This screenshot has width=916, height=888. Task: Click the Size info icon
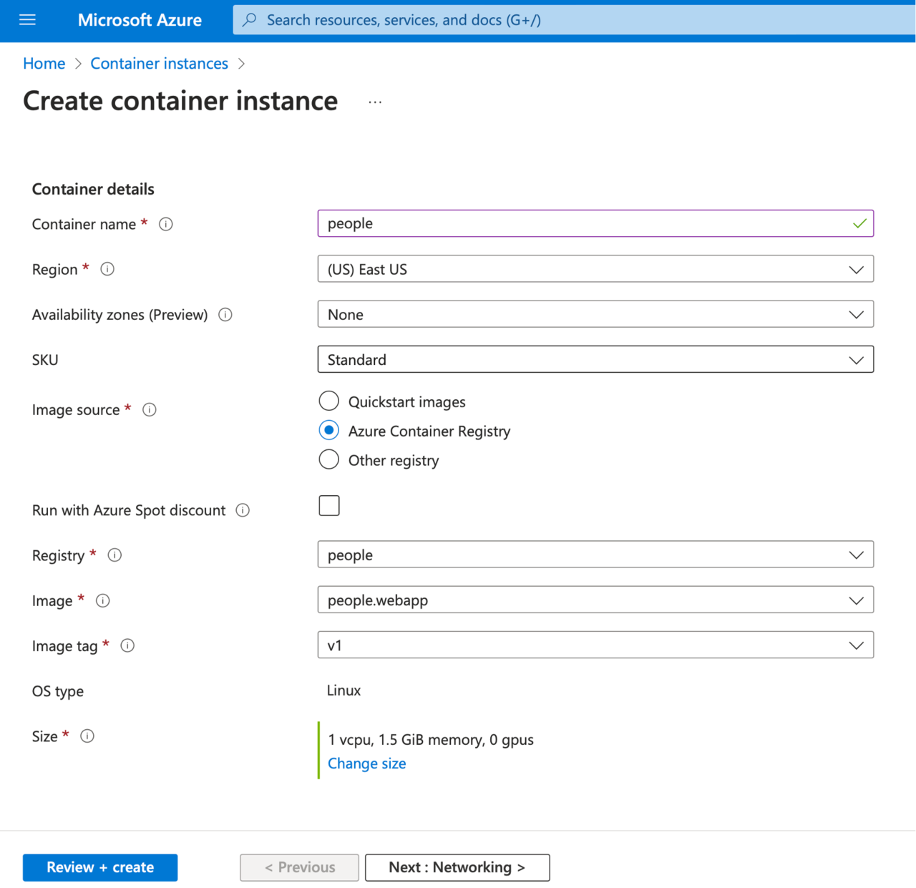(87, 736)
